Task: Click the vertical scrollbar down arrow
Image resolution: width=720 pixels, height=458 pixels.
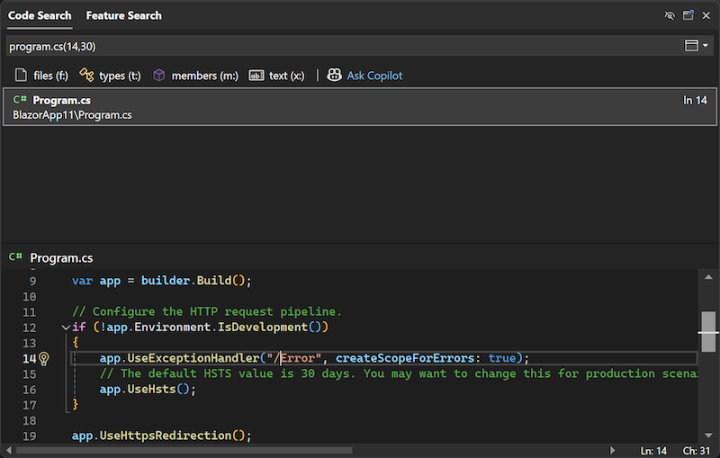Action: [x=709, y=434]
